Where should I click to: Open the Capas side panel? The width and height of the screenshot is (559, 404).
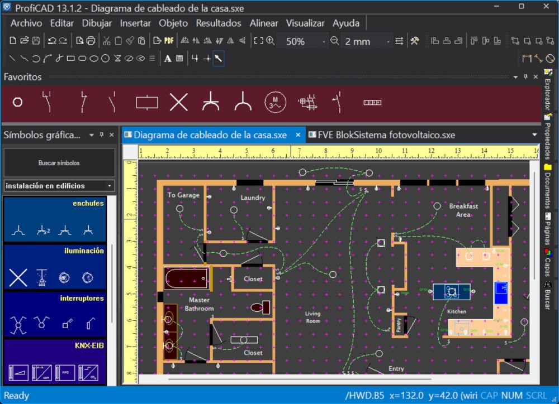(x=547, y=262)
